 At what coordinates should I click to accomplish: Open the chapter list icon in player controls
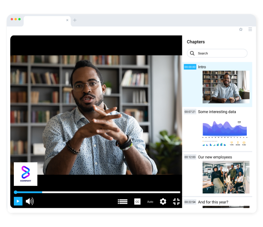[123, 202]
